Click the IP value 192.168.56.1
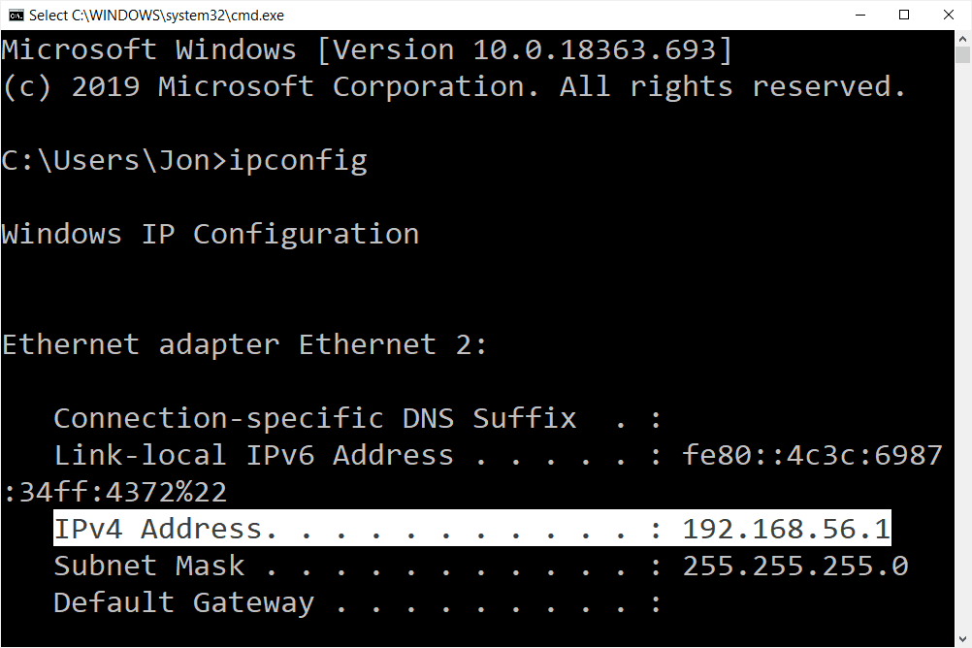 tap(786, 529)
